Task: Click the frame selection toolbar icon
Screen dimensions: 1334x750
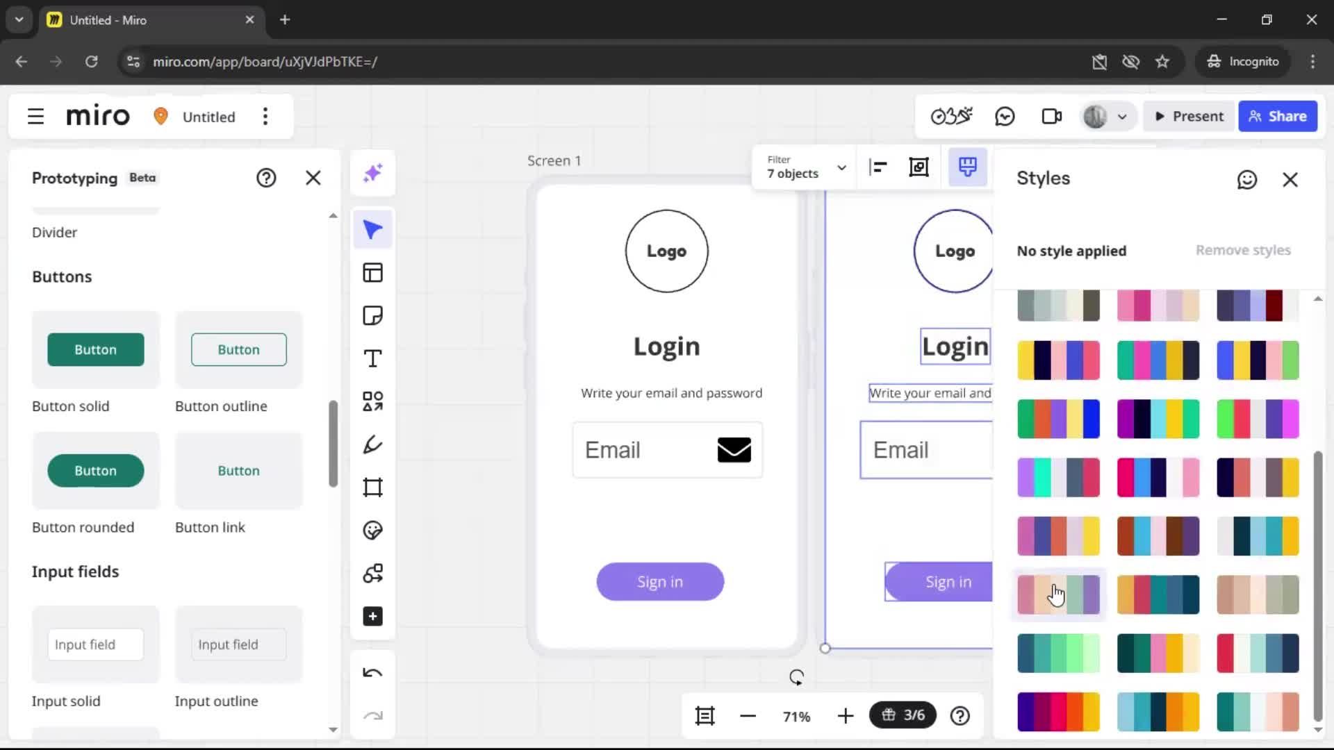Action: coord(919,167)
